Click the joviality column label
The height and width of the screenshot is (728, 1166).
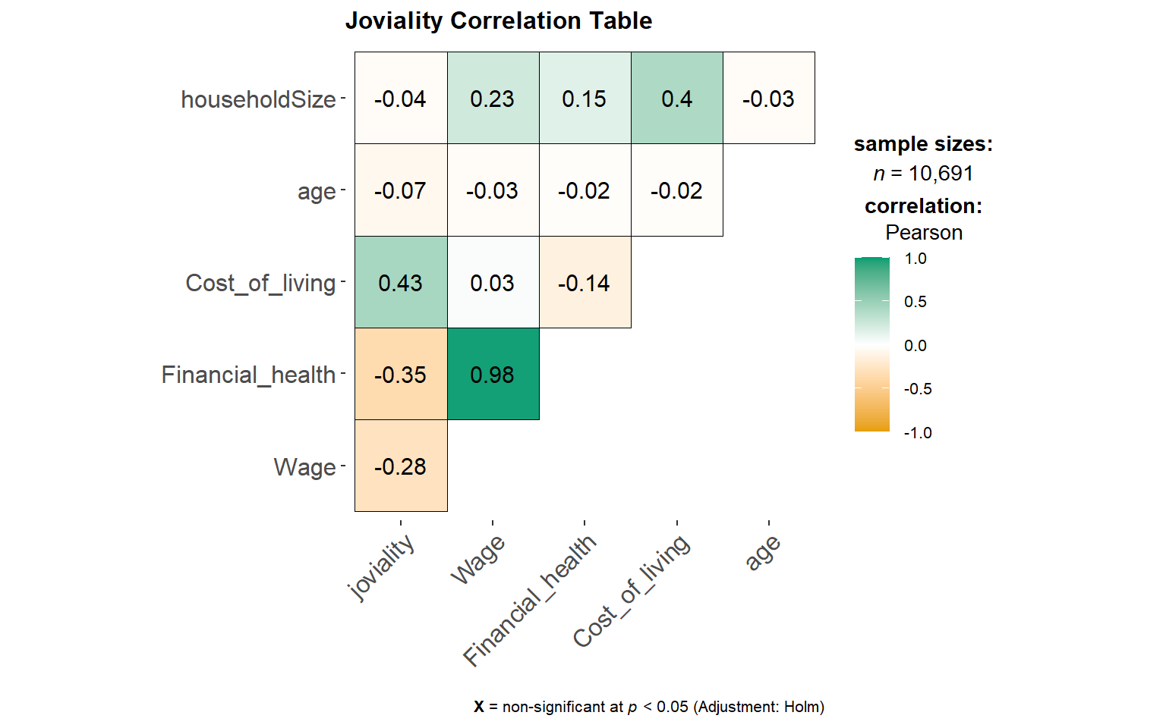coord(382,567)
